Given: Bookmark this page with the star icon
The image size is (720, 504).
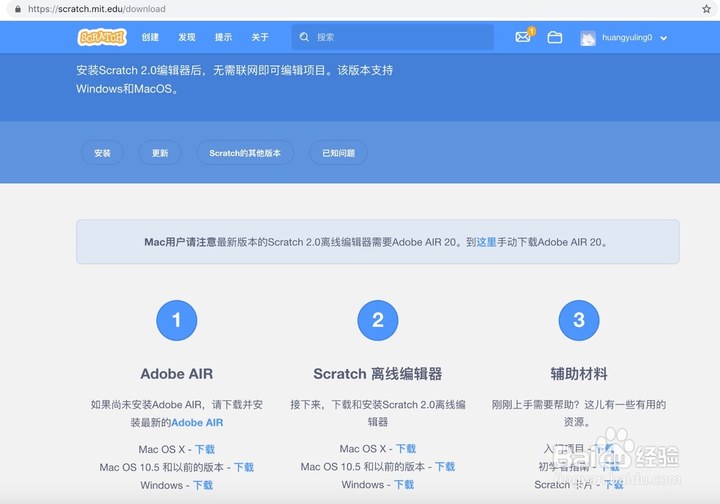Looking at the screenshot, I should tap(706, 9).
